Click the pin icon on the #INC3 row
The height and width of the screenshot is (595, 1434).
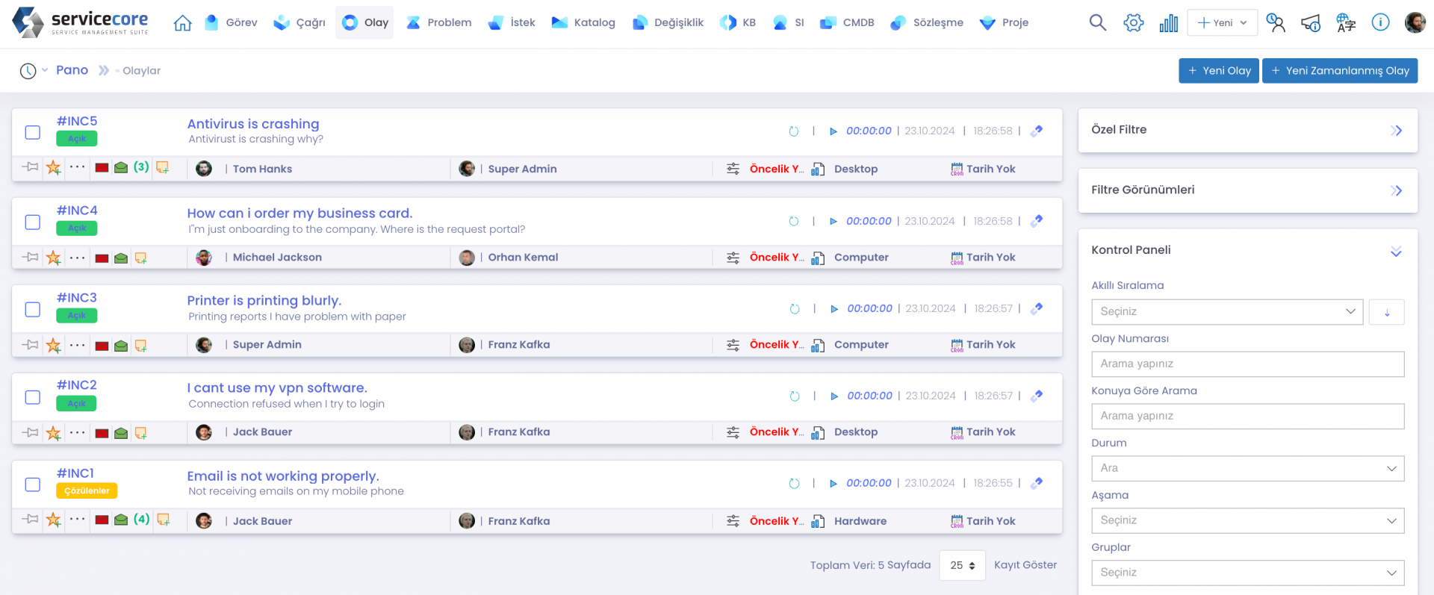30,345
